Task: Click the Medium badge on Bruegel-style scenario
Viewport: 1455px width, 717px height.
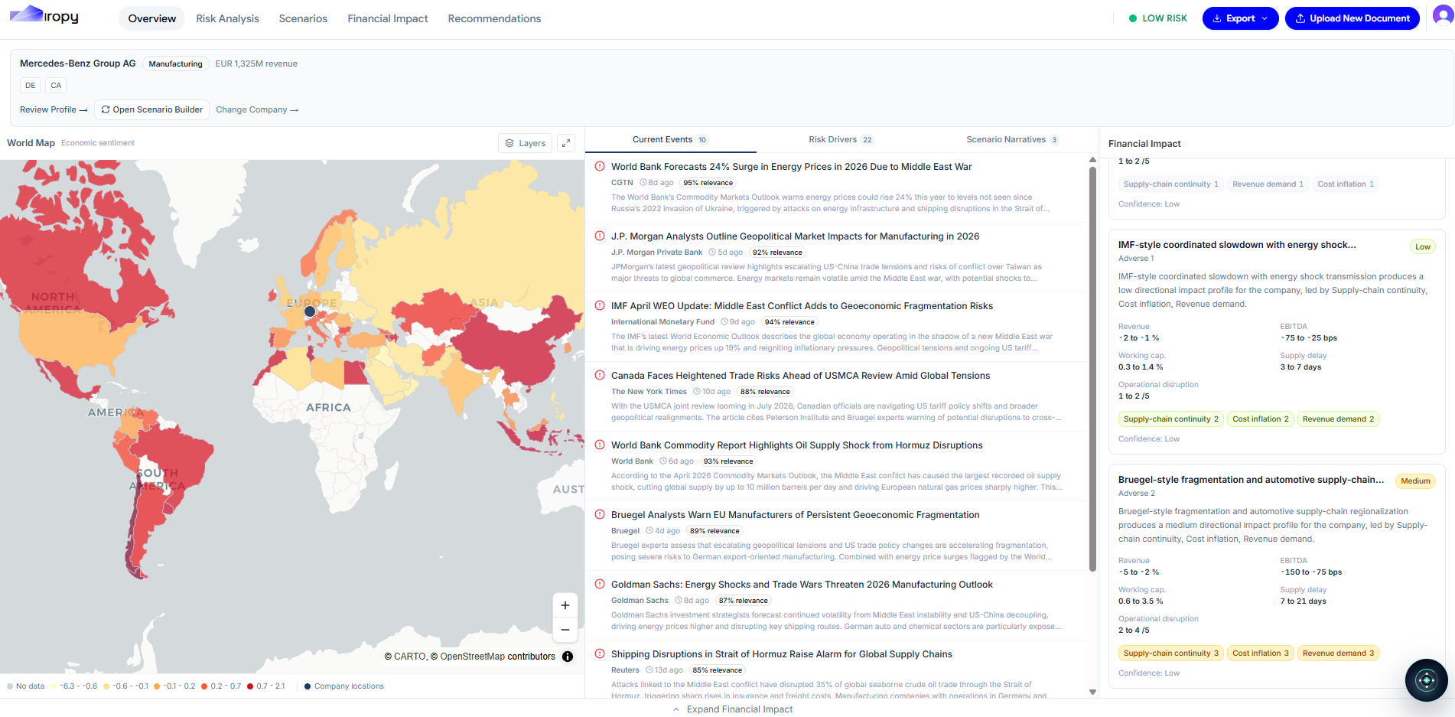Action: click(x=1415, y=481)
